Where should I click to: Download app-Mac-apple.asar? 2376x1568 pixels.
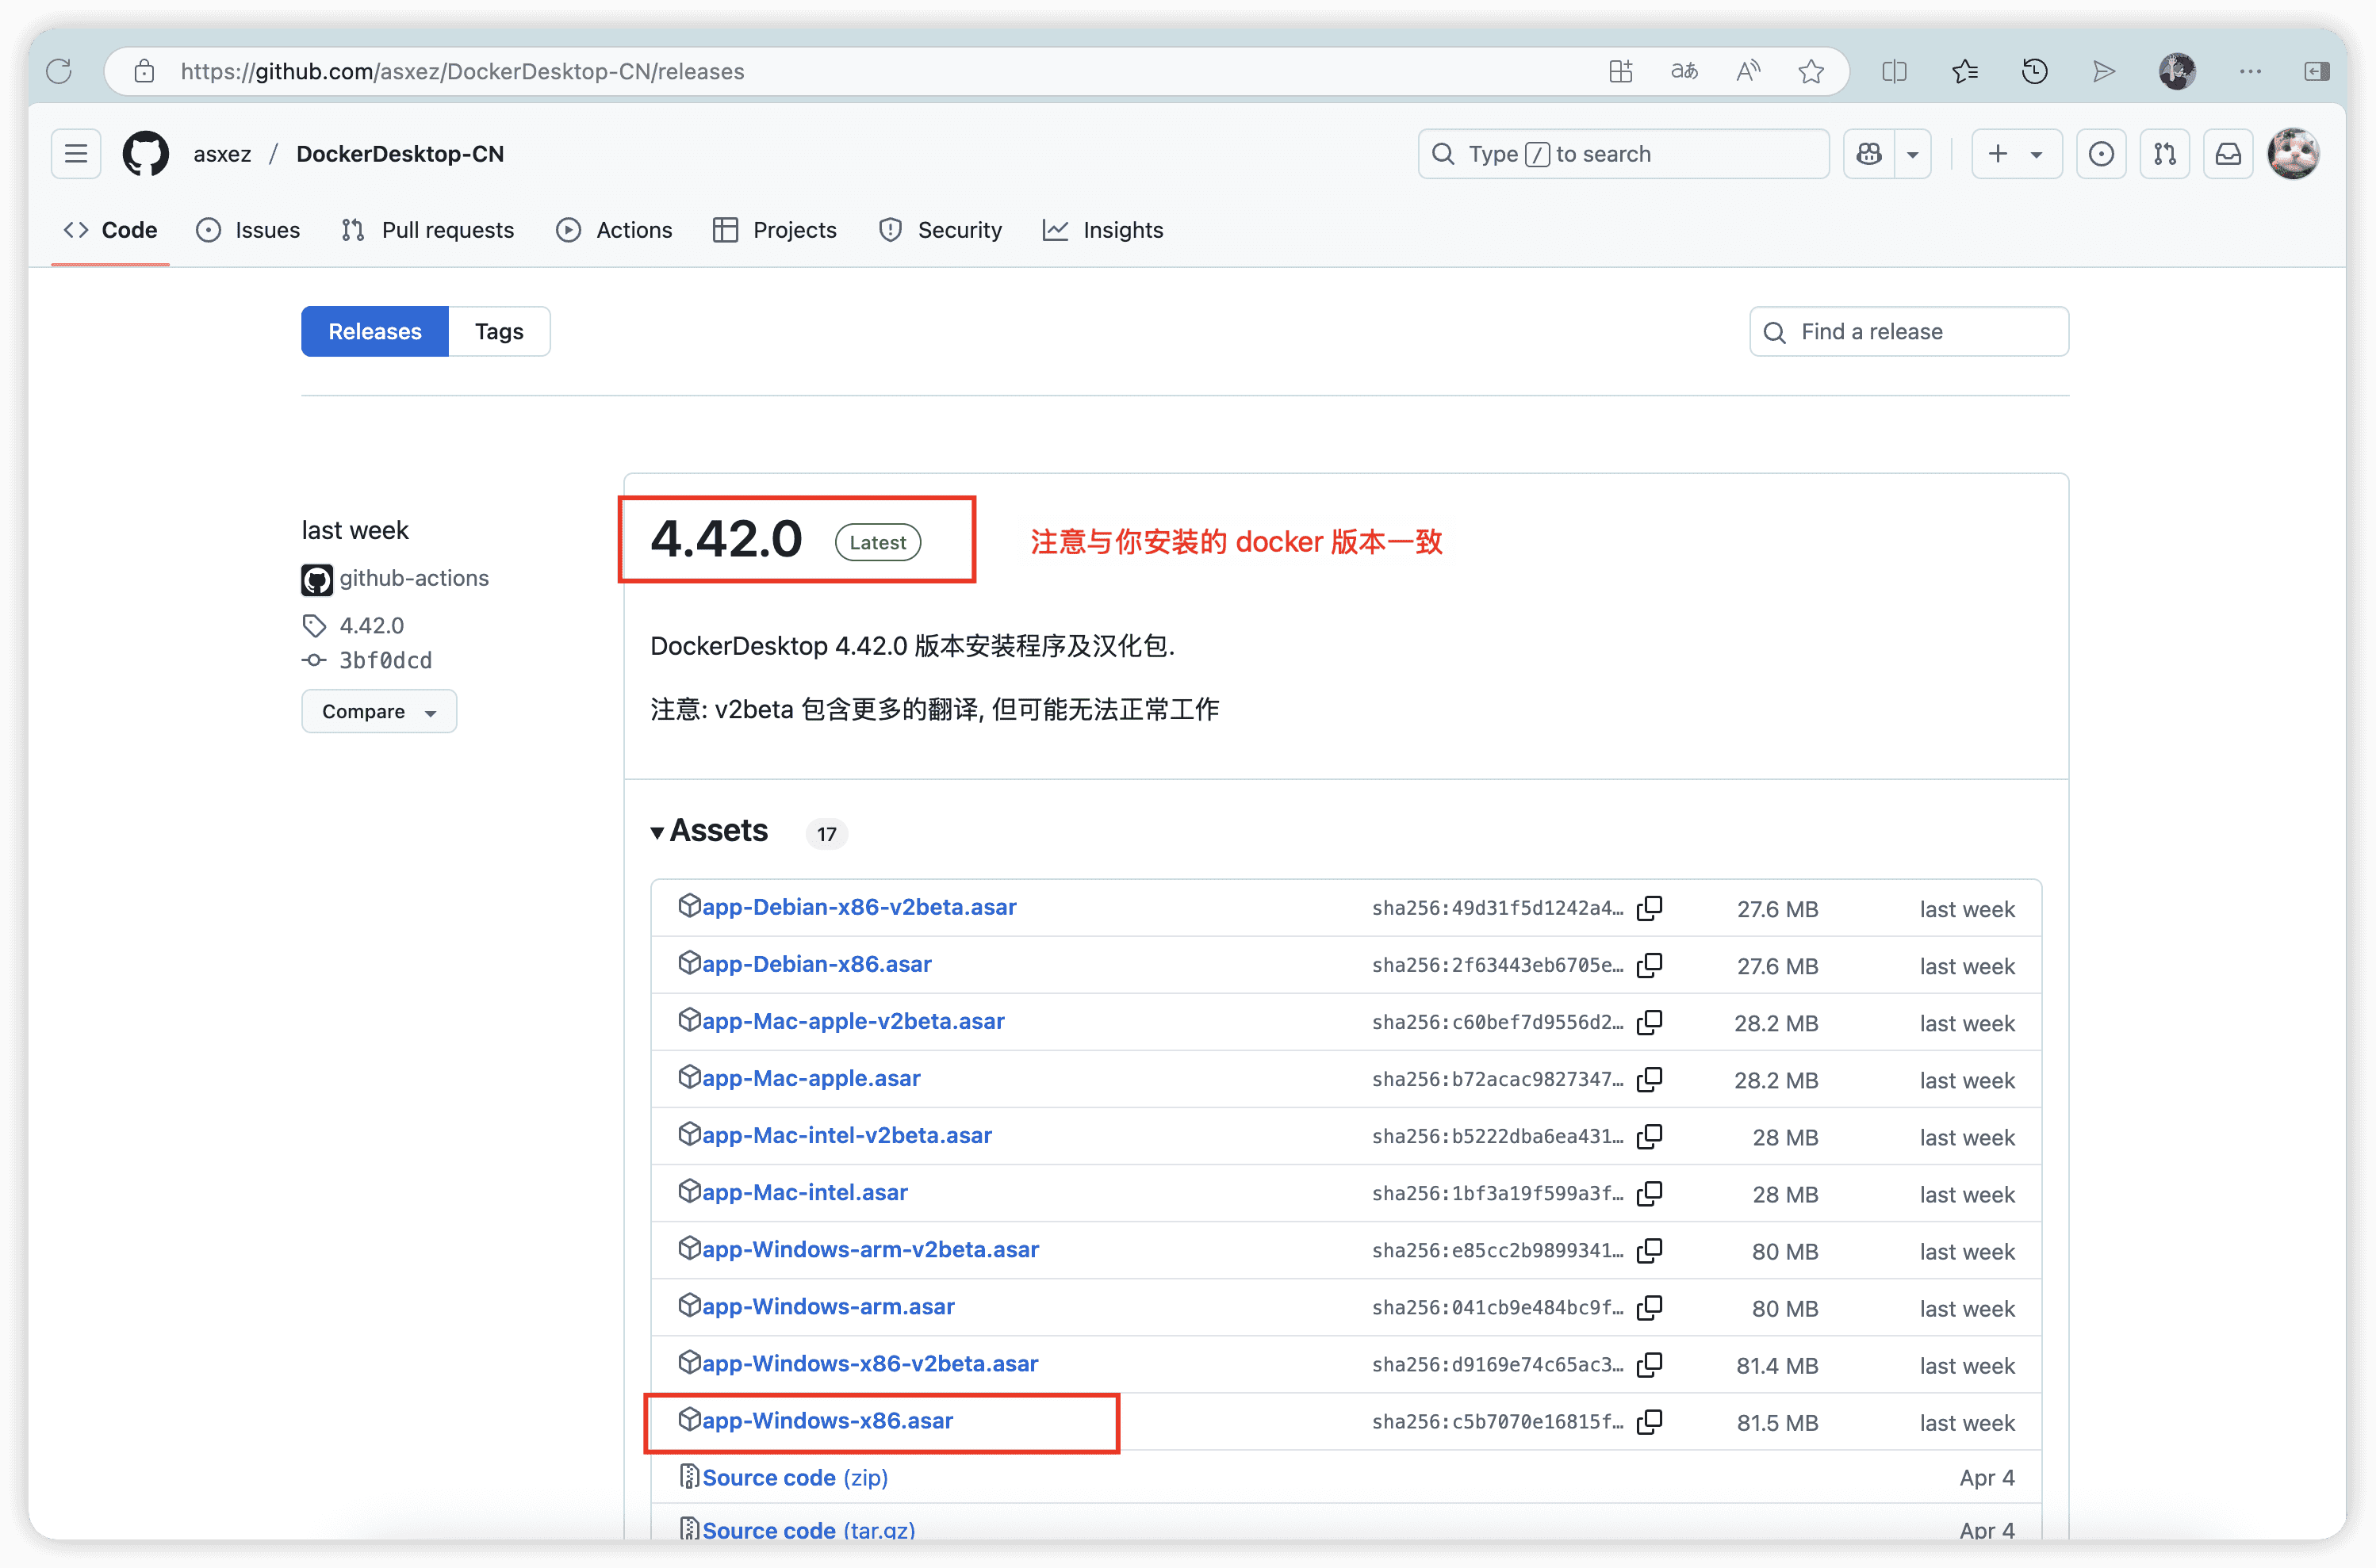tap(811, 1078)
